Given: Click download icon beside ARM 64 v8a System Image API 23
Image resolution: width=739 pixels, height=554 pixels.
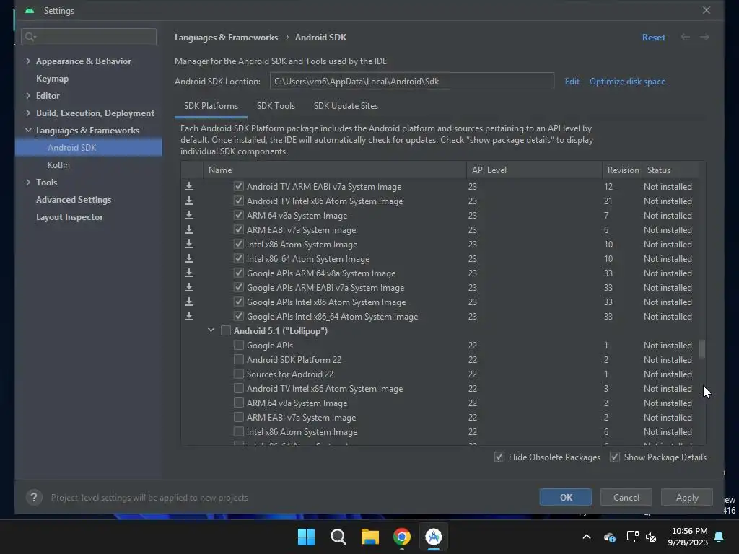Looking at the screenshot, I should pyautogui.click(x=189, y=215).
